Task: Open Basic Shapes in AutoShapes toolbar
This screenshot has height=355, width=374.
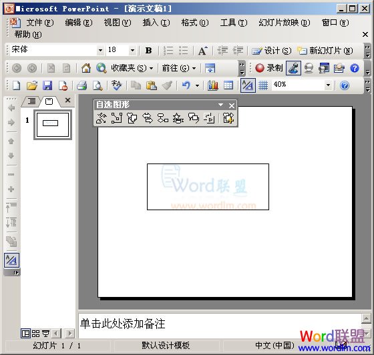Action: tap(132, 118)
